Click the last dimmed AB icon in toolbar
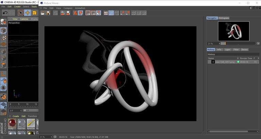Screen dimensions: 261x139 click(x=144, y=13)
